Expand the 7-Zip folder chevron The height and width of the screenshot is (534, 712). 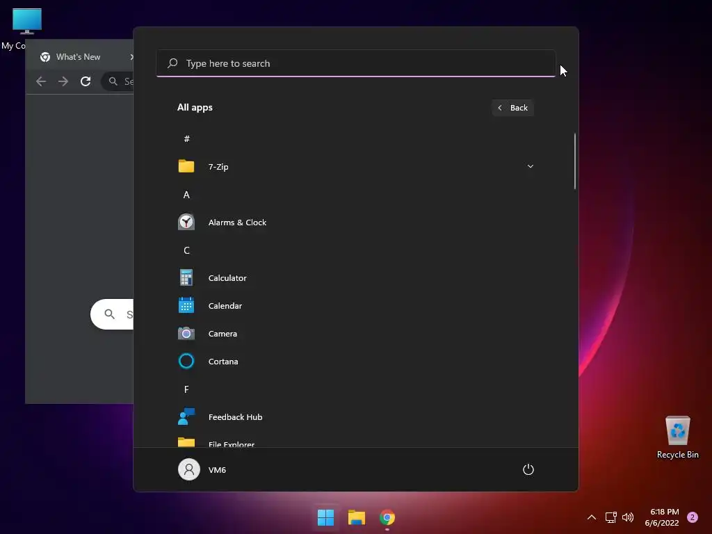pos(530,166)
